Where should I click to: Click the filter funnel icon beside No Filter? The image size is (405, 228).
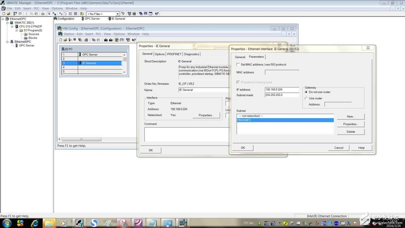click(x=123, y=14)
